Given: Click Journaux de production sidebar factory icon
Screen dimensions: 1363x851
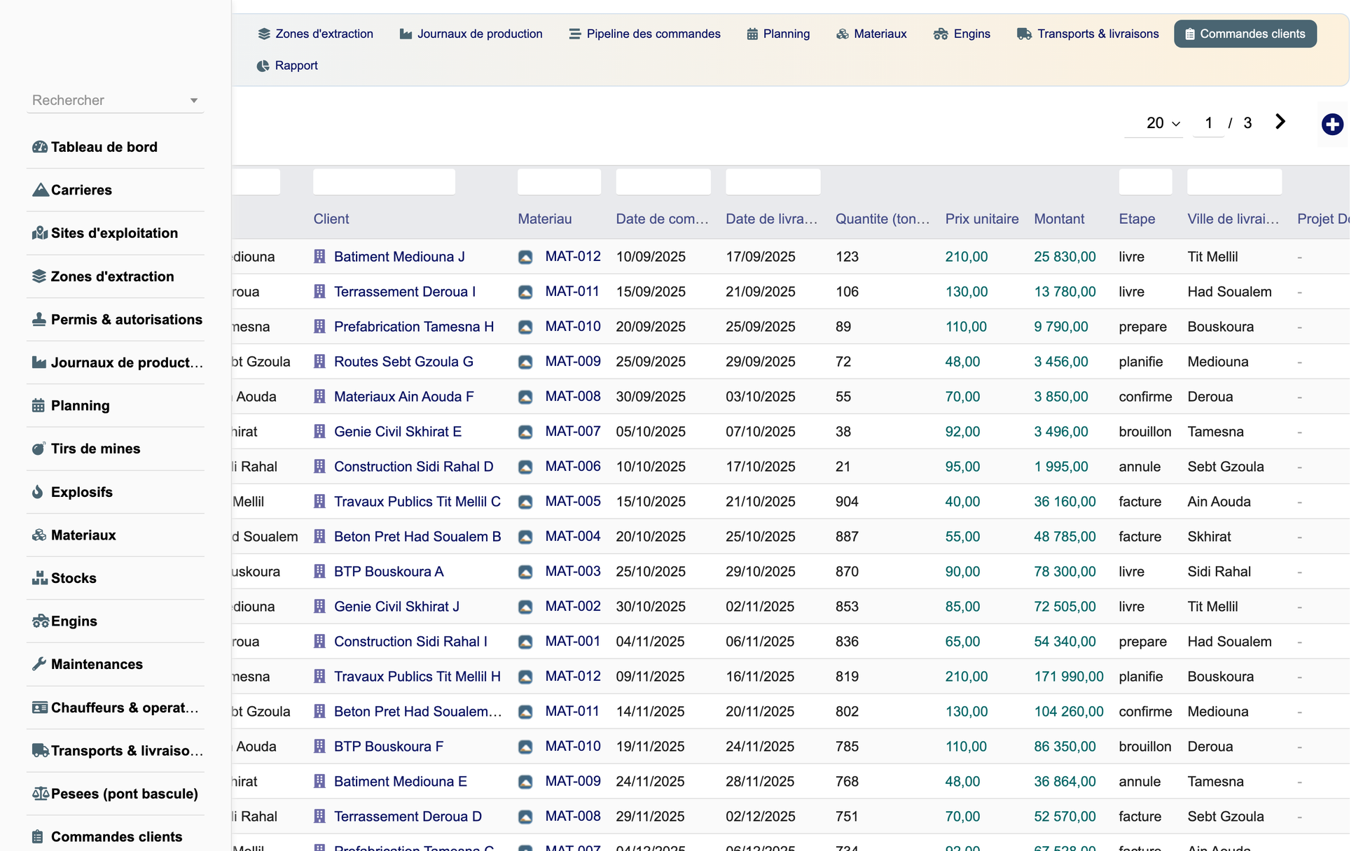Looking at the screenshot, I should (x=39, y=363).
